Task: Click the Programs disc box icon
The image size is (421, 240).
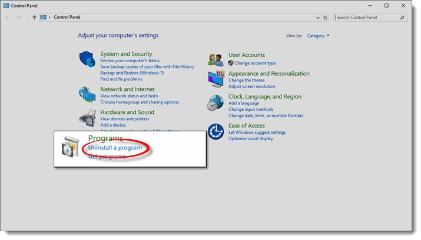Action: [x=70, y=147]
